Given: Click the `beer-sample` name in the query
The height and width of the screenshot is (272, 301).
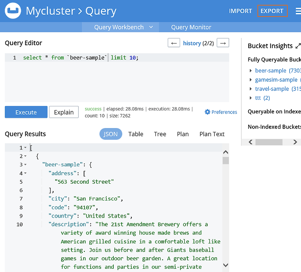Looking at the screenshot, I should pos(87,58).
